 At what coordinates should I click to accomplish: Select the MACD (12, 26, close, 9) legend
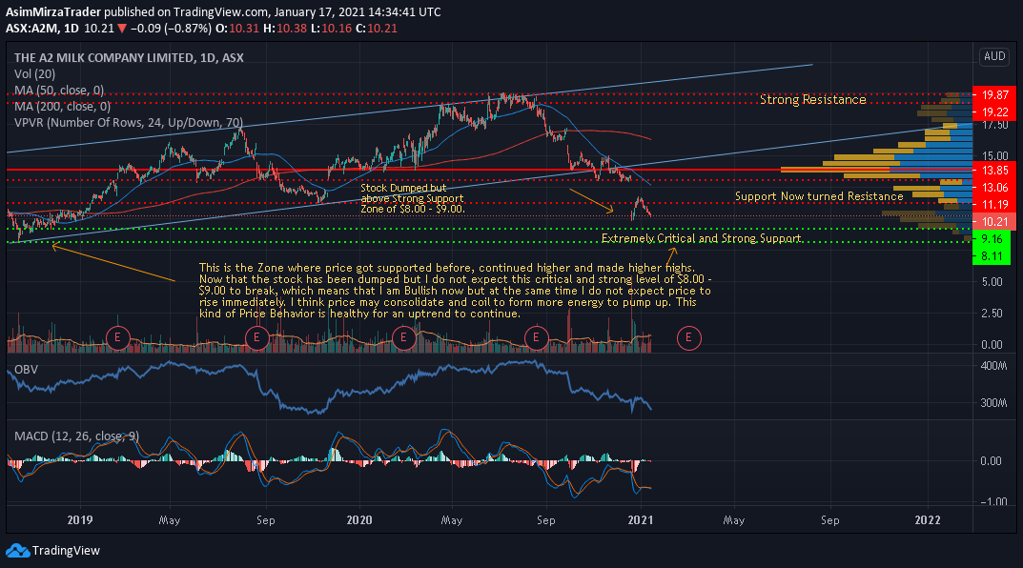pyautogui.click(x=76, y=436)
